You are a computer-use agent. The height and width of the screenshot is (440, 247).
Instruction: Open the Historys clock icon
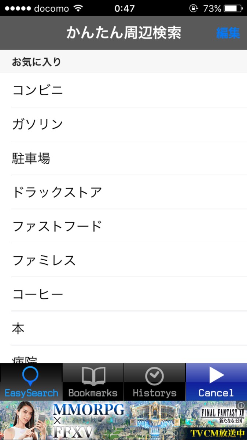(x=154, y=376)
